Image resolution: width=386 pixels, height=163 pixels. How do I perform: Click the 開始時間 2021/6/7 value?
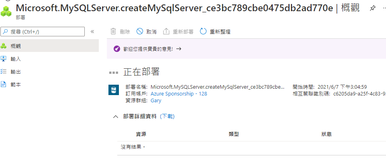click(343, 87)
